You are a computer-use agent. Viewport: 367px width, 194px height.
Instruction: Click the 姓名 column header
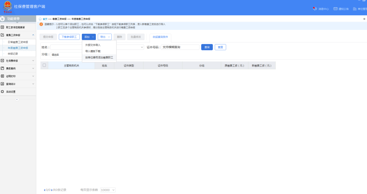pyautogui.click(x=104, y=66)
